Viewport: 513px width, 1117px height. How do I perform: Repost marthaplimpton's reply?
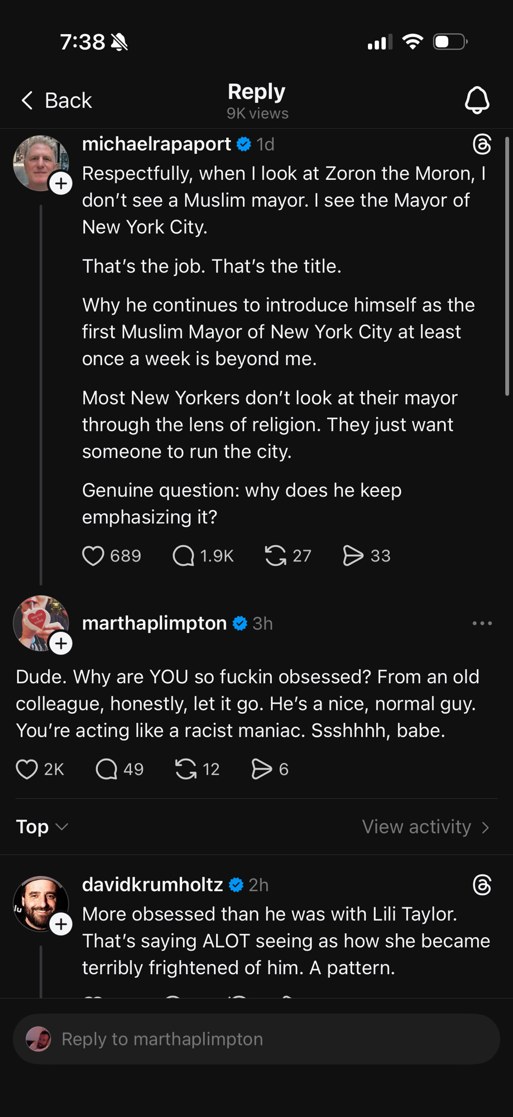tap(186, 769)
